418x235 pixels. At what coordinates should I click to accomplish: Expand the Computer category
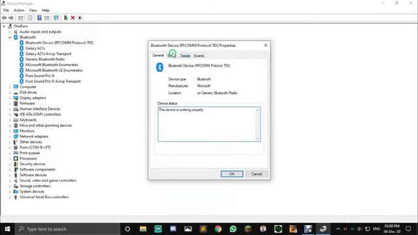[10, 87]
